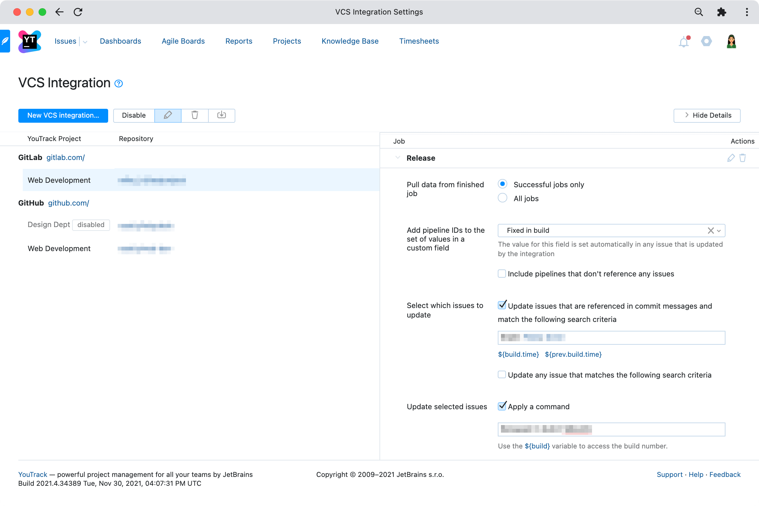Go to the Knowledge Base section
Screen dimensions: 759x506
350,41
